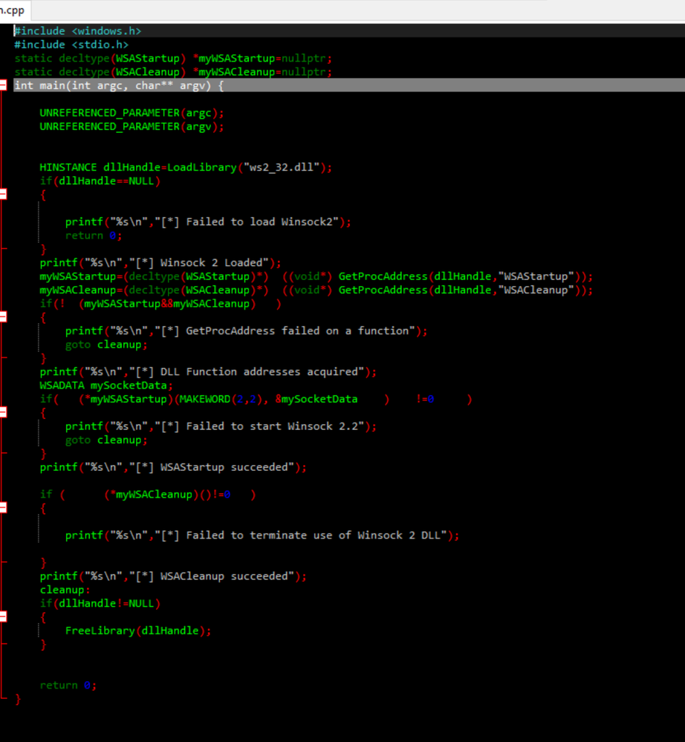685x742 pixels.
Task: Click the if(dllHandle==NULL) line
Action: (x=100, y=181)
